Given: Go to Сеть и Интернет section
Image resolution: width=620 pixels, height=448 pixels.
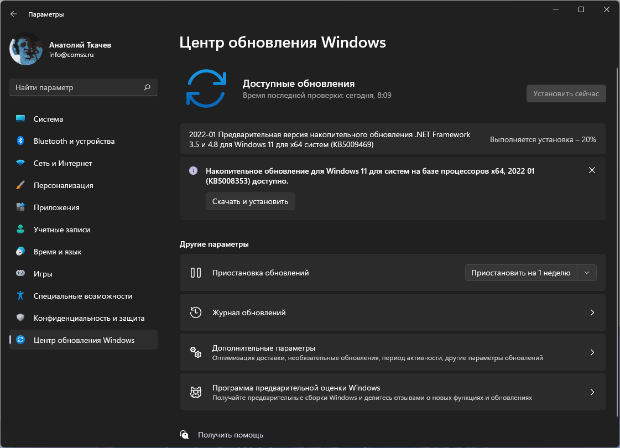Looking at the screenshot, I should [x=62, y=163].
